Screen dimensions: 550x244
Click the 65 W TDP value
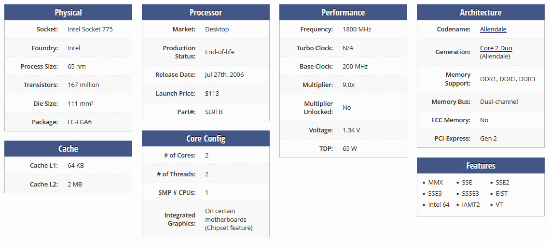click(350, 149)
